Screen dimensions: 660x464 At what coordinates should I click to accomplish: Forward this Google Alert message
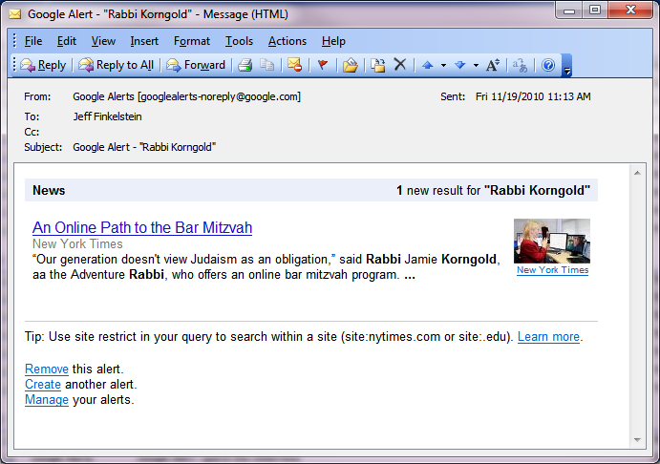(196, 65)
